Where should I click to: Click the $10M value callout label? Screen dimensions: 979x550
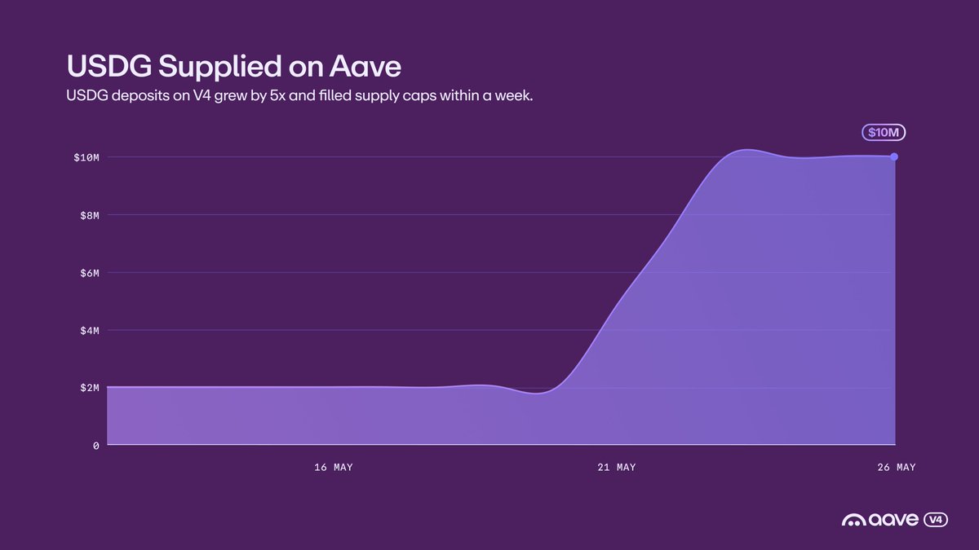tap(884, 133)
